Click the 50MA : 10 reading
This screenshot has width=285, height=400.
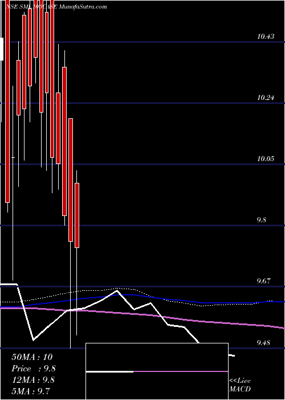tap(32, 357)
